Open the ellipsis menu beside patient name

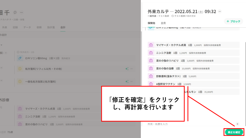22,12
